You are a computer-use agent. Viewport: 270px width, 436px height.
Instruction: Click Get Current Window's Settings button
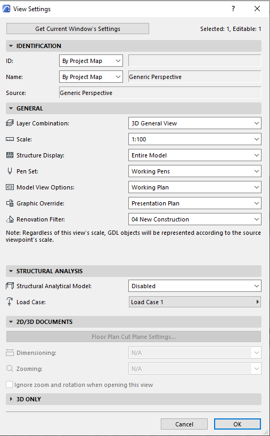coord(78,29)
